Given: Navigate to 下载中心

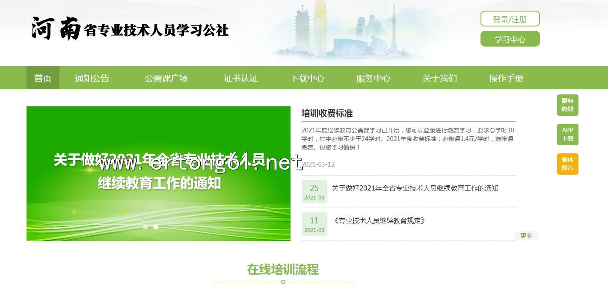Looking at the screenshot, I should (307, 78).
